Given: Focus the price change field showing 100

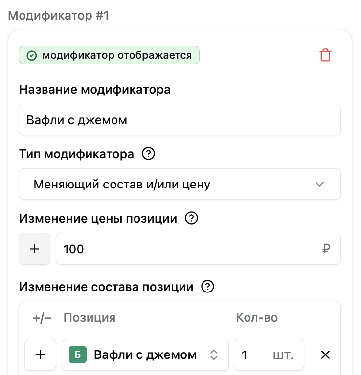Looking at the screenshot, I should 198,249.
